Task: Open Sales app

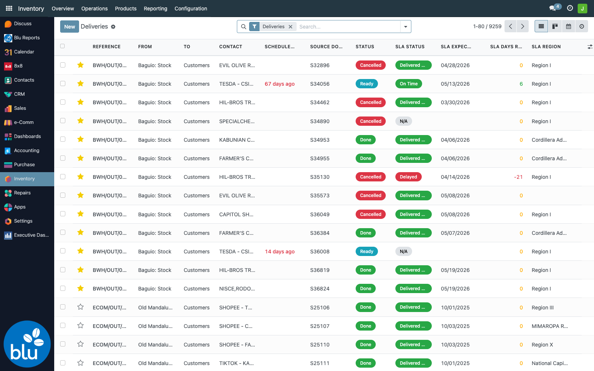Action: click(x=27, y=108)
